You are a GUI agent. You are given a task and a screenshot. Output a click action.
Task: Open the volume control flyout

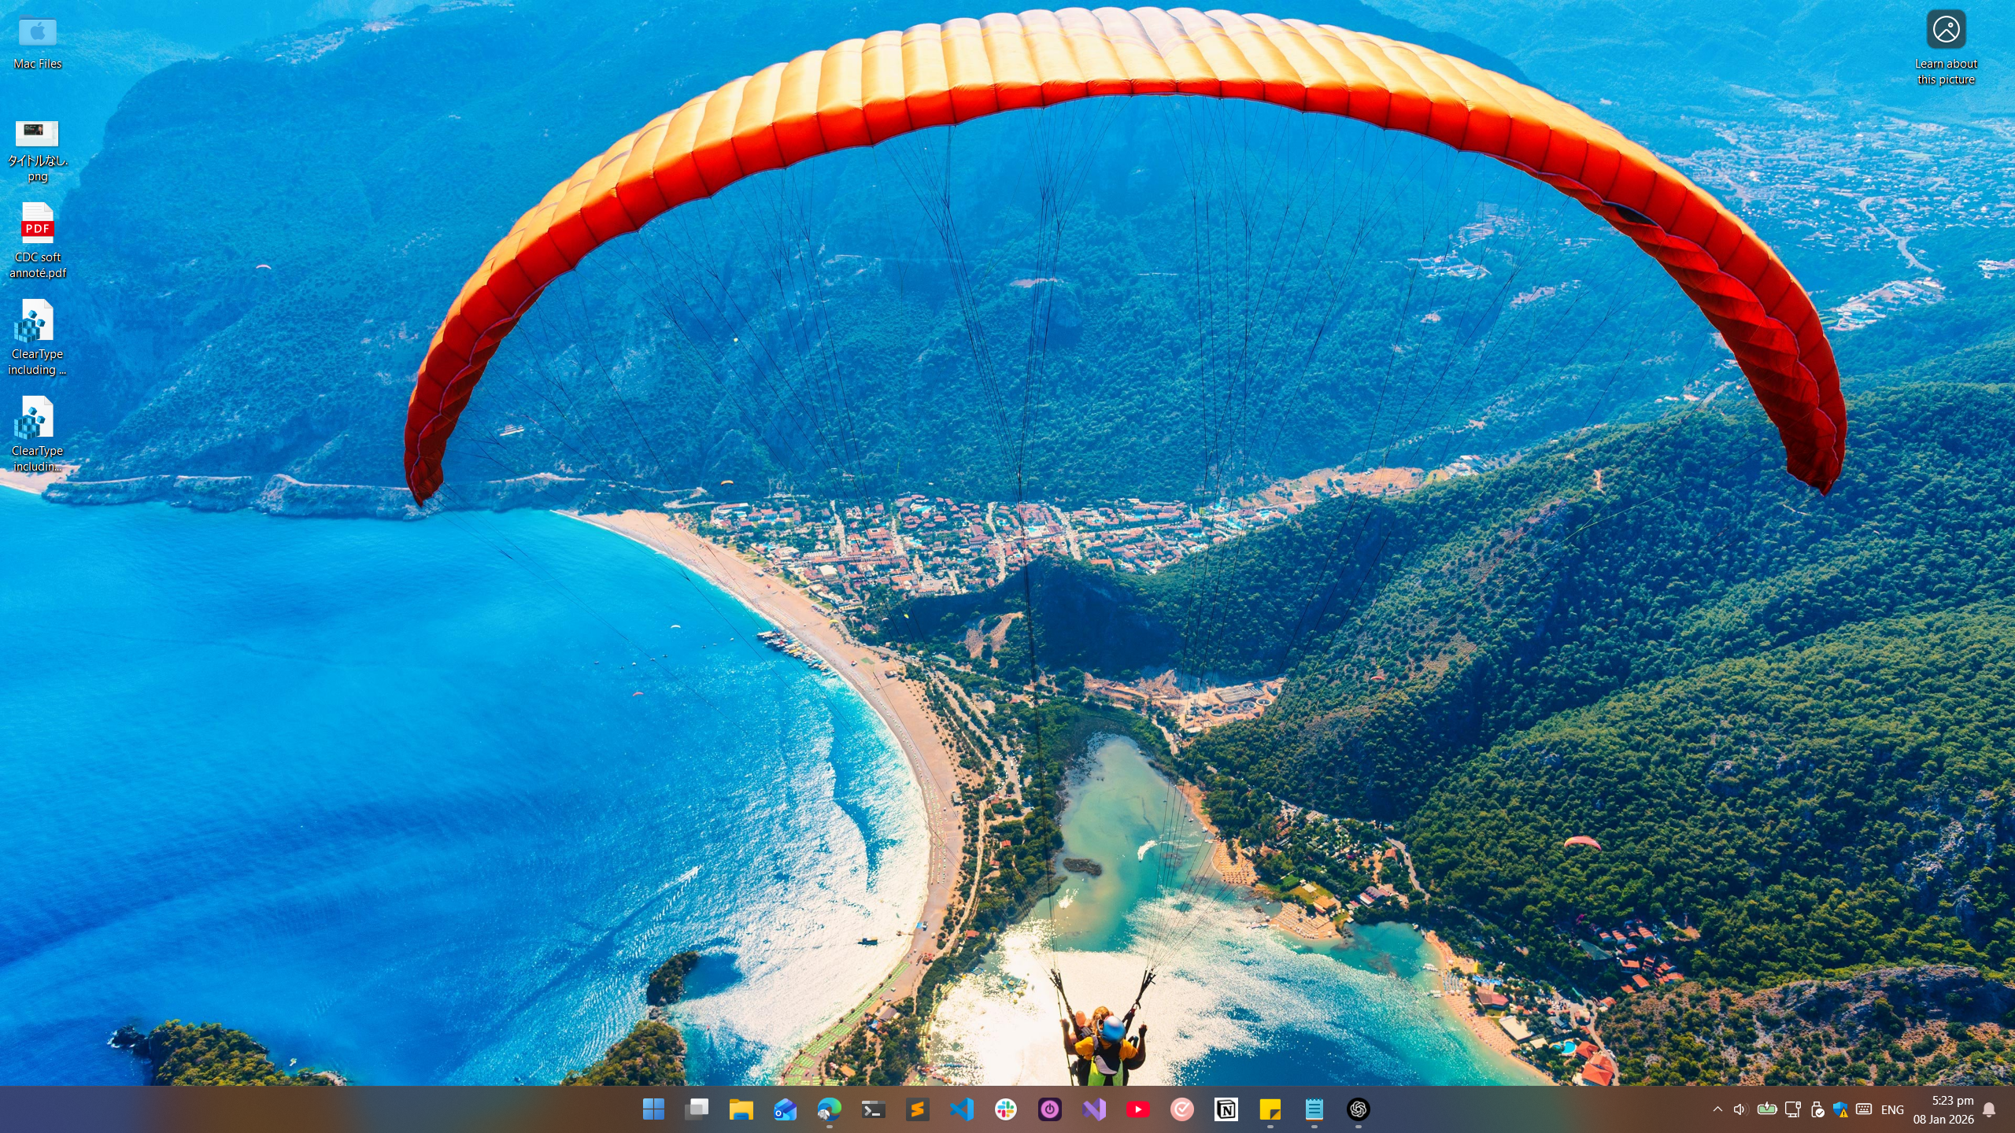tap(1740, 1109)
